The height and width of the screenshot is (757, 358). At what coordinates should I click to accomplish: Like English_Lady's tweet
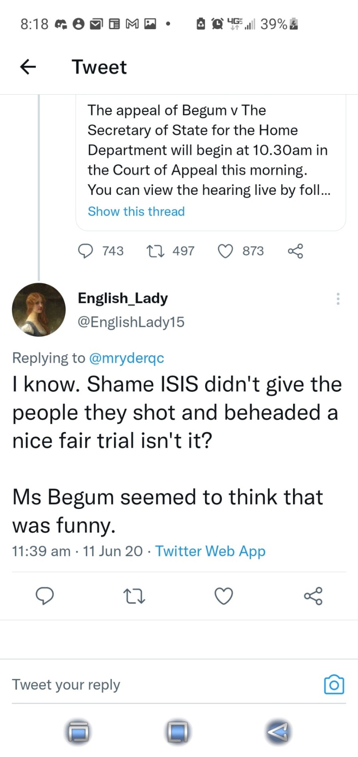(x=224, y=596)
